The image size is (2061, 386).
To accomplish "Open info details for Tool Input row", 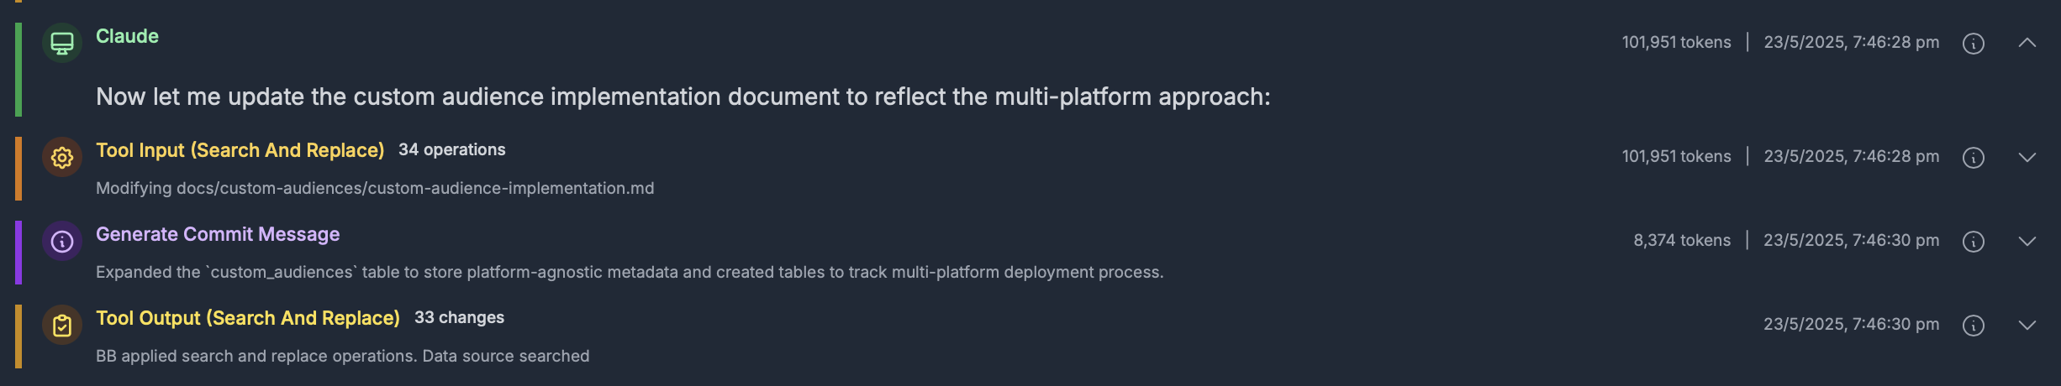I will pos(1973,157).
